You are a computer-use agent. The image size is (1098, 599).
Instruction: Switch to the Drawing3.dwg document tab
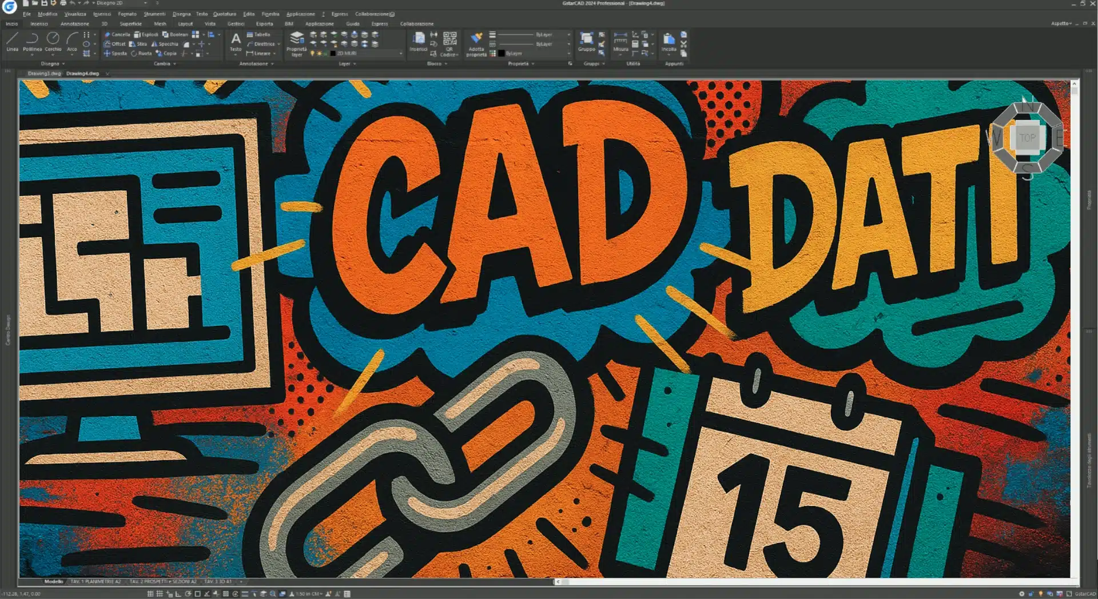click(44, 73)
